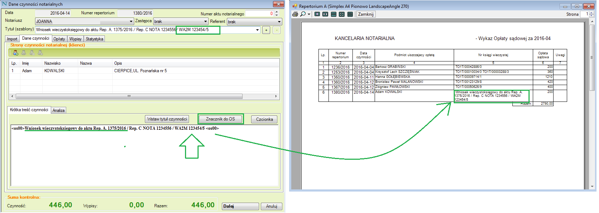Click the clients table scroll-left arrow

(x=12, y=96)
